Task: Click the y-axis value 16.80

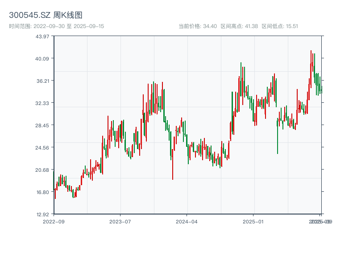Action: coord(43,192)
